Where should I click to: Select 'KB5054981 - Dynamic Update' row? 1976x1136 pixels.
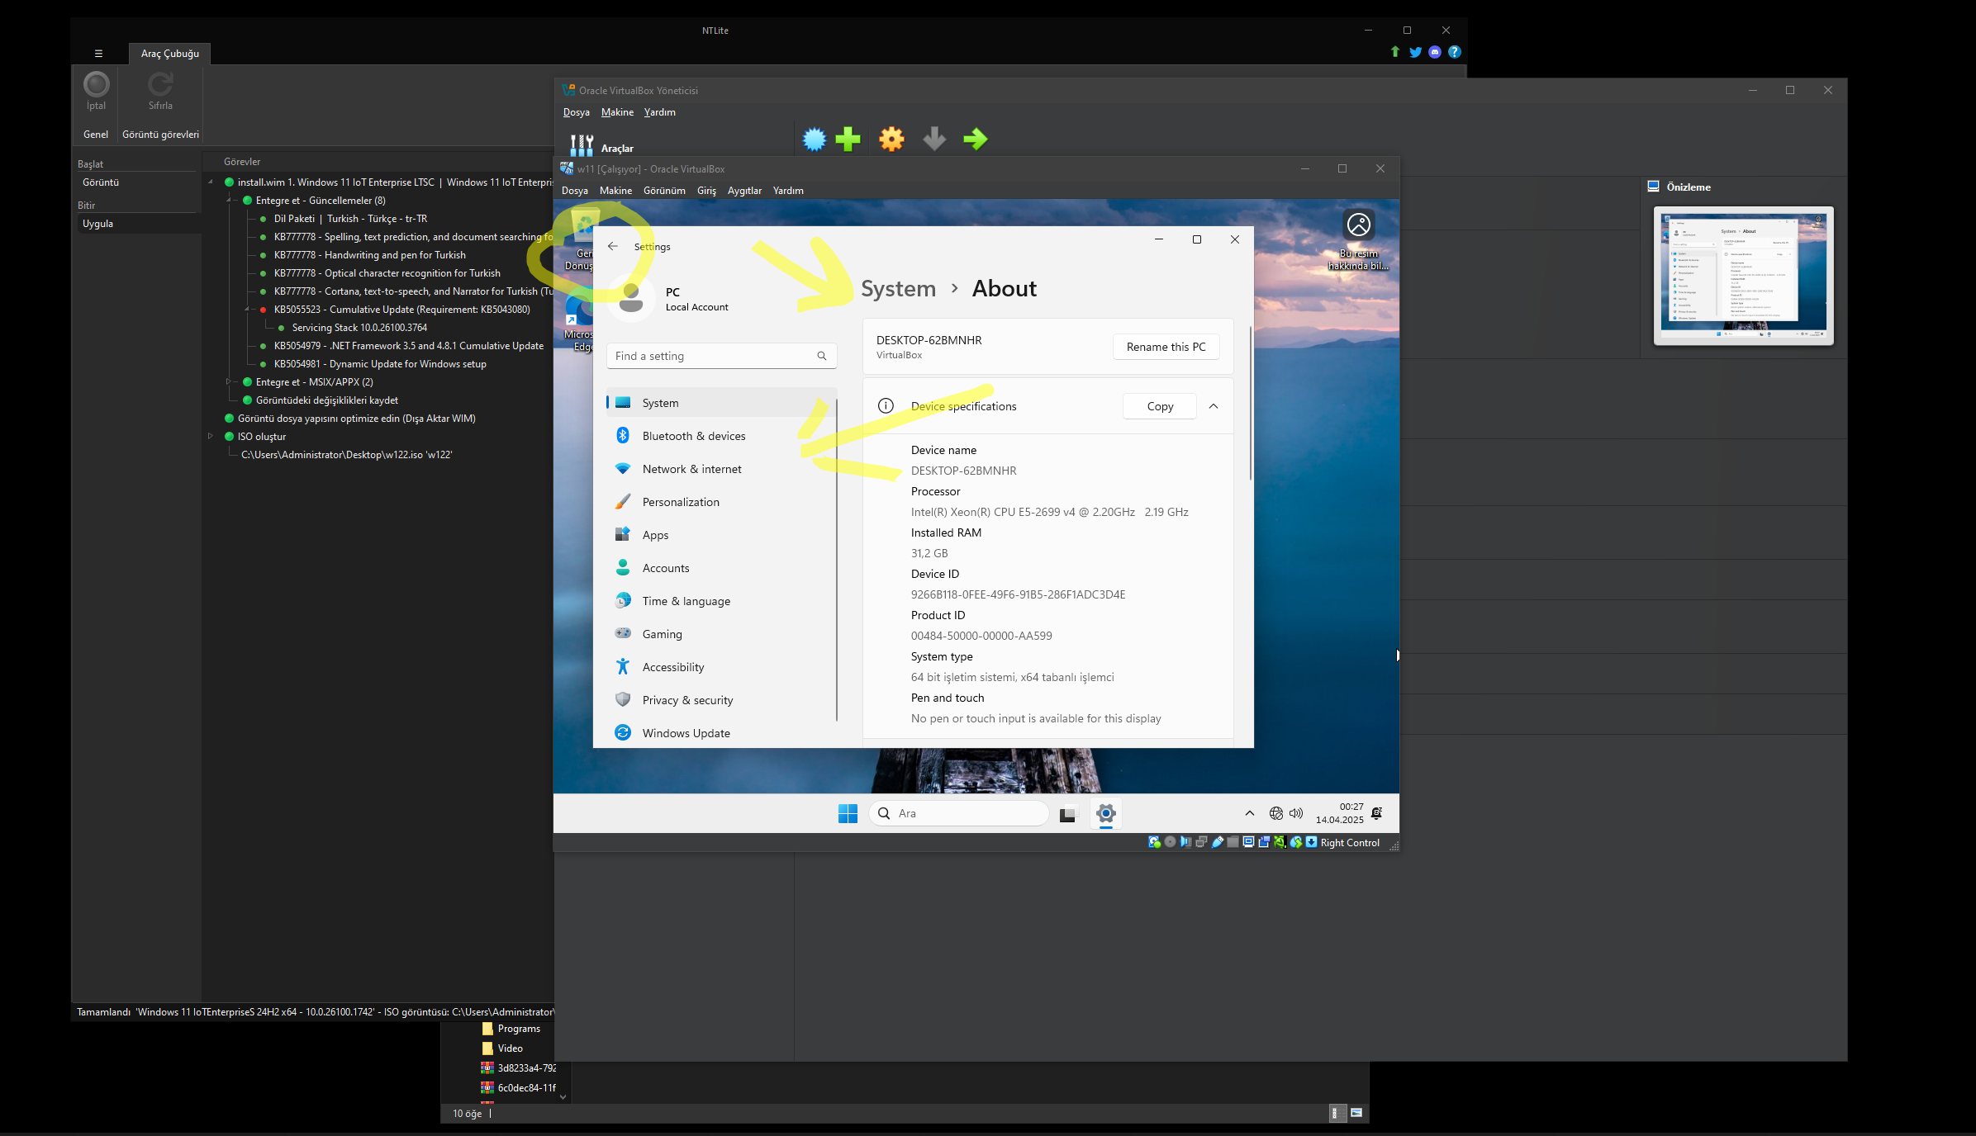tap(380, 364)
